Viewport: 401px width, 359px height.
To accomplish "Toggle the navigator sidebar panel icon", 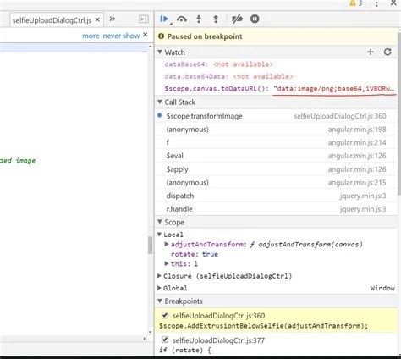I will (144, 19).
